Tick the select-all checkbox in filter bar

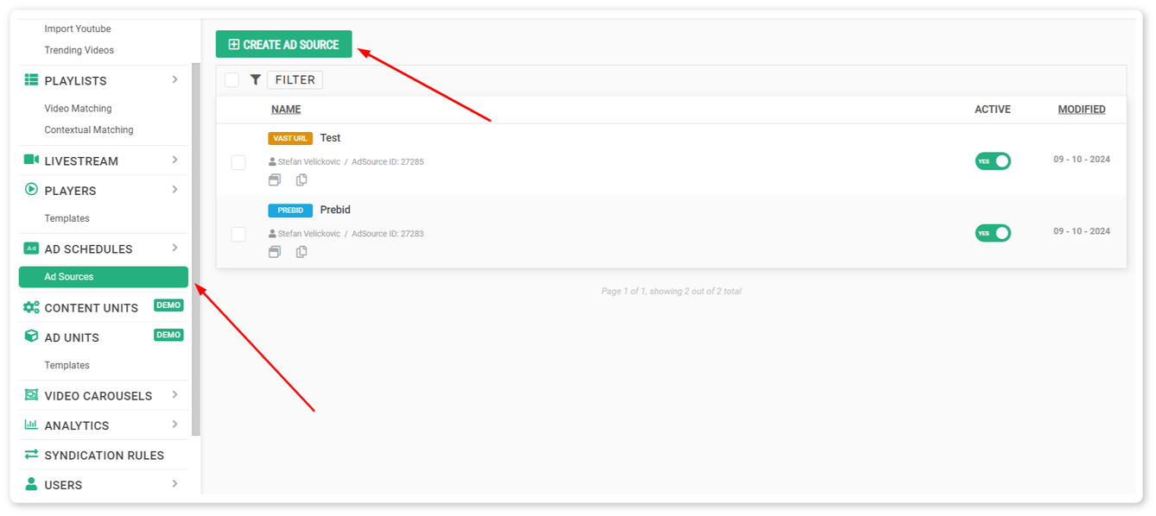[232, 79]
